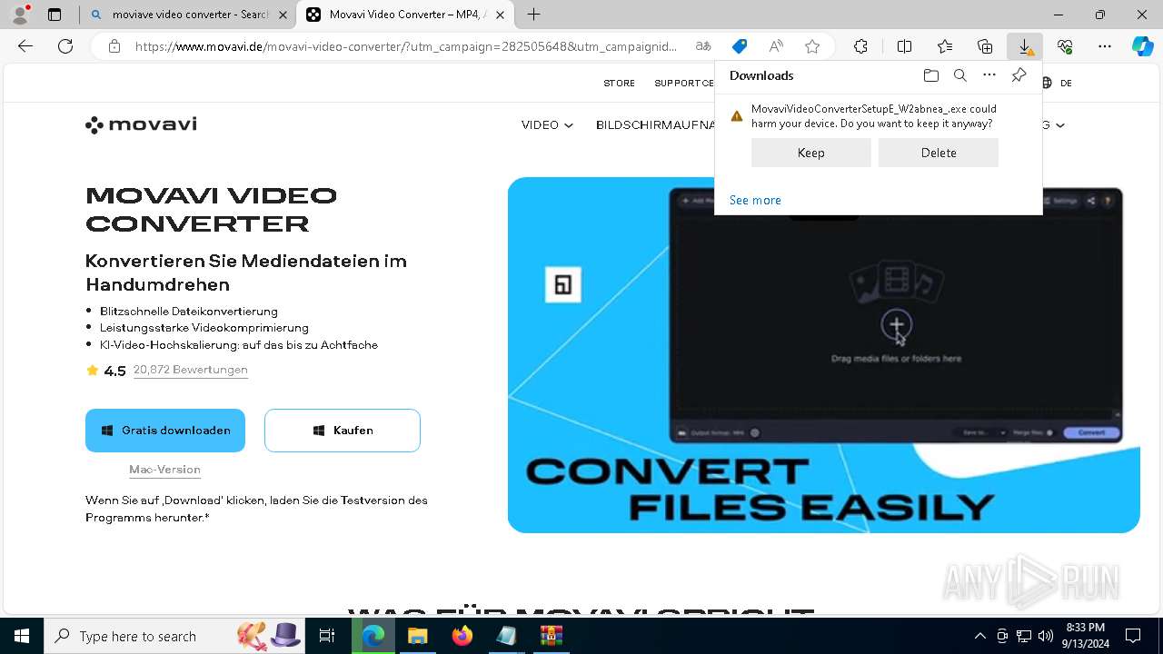Open notification center on taskbar

pyautogui.click(x=1133, y=636)
